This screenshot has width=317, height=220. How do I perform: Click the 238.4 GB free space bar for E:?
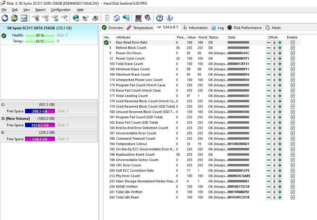click(x=40, y=139)
